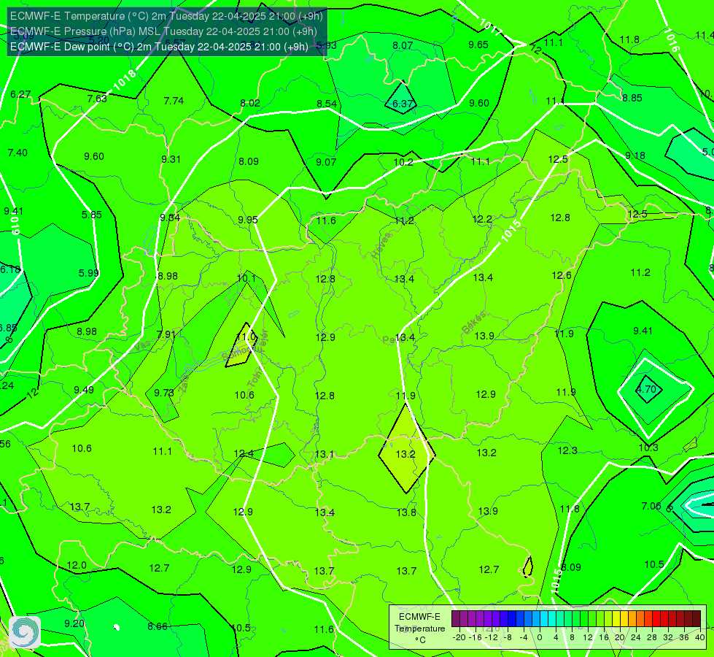Click the rightmost dark brown legend swatch

click(x=696, y=619)
